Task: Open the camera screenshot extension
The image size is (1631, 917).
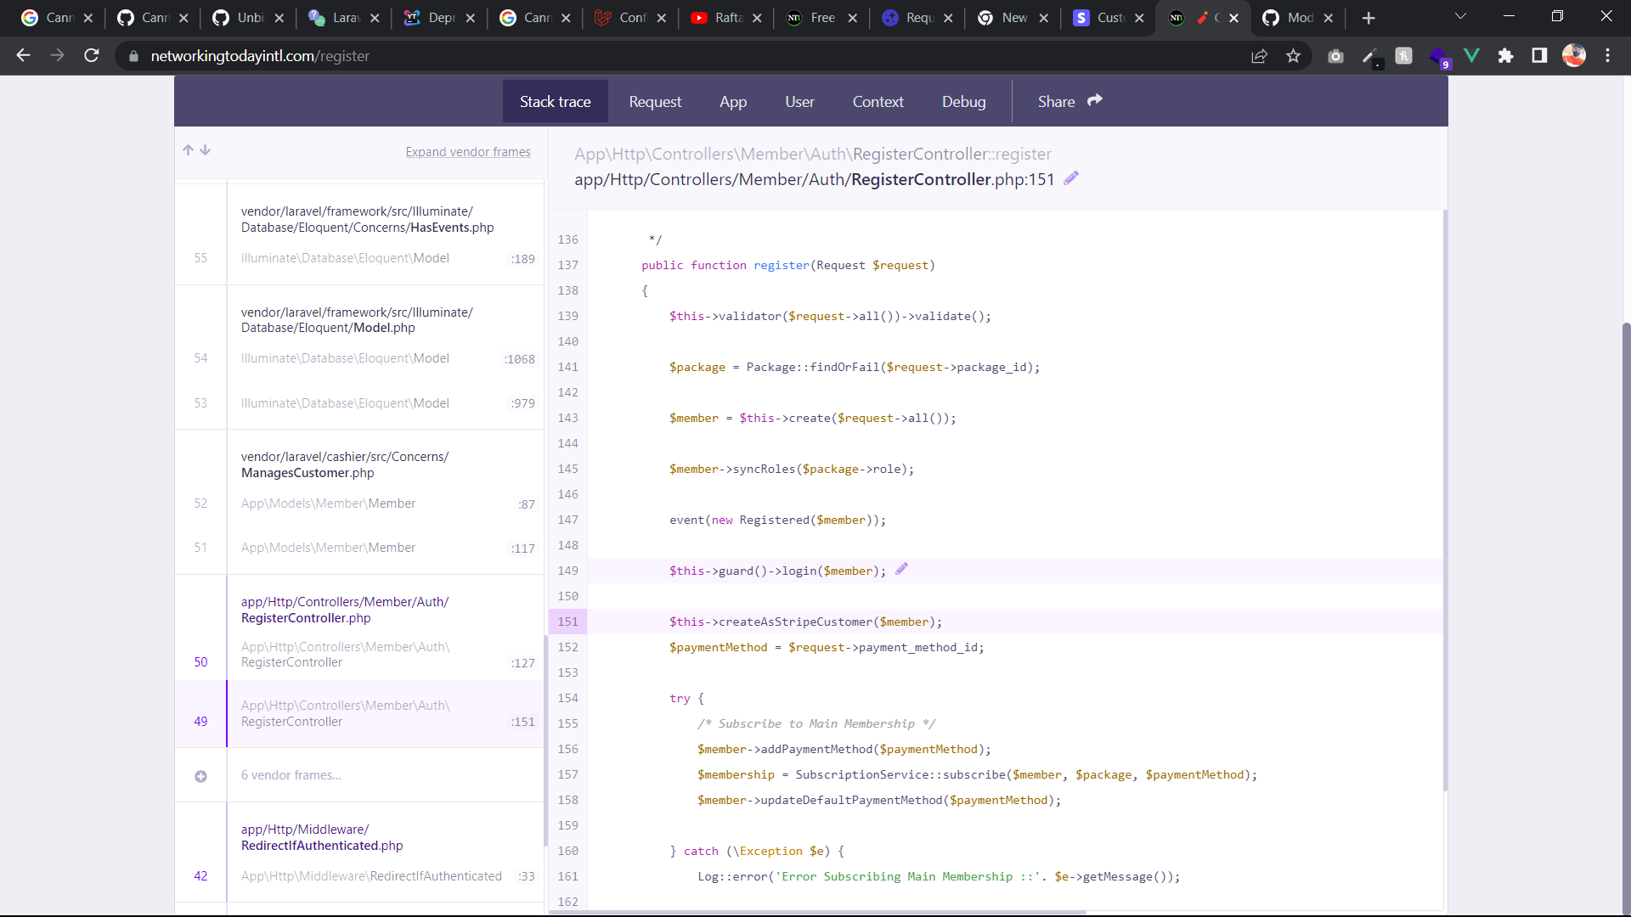Action: [x=1335, y=55]
